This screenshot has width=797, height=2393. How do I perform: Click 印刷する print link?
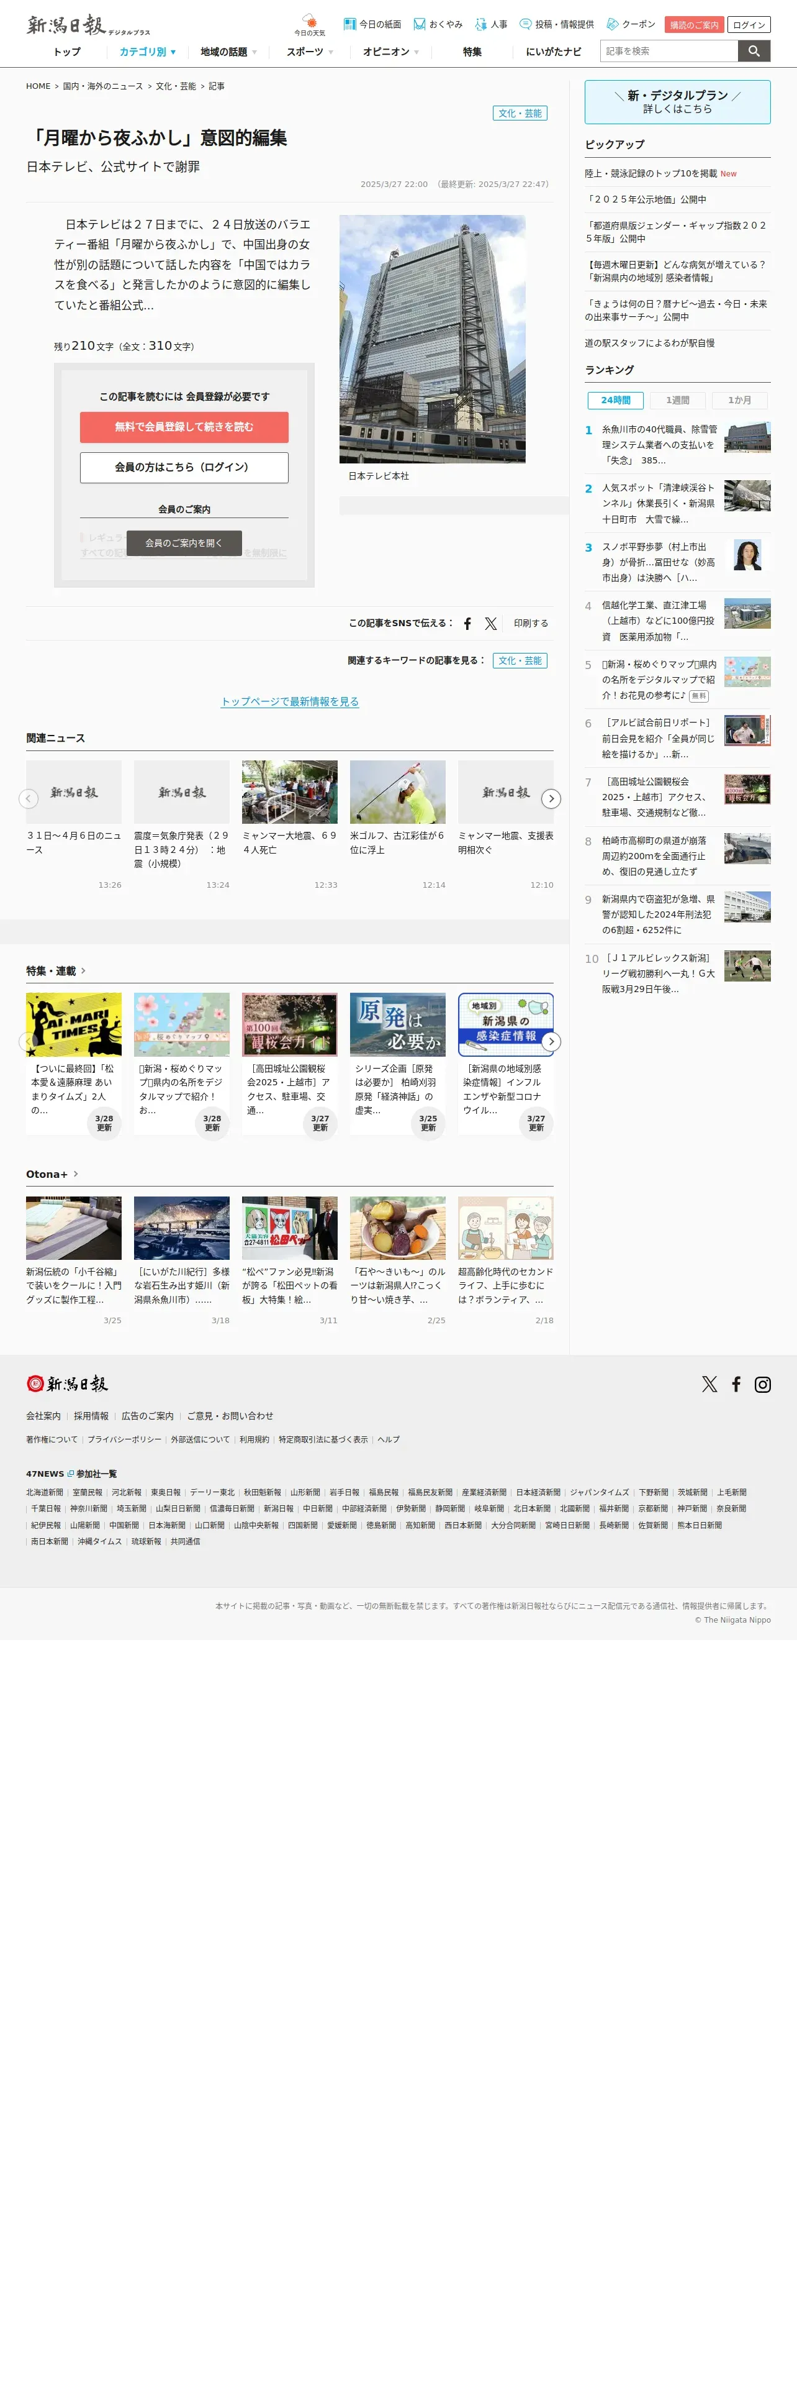531,623
